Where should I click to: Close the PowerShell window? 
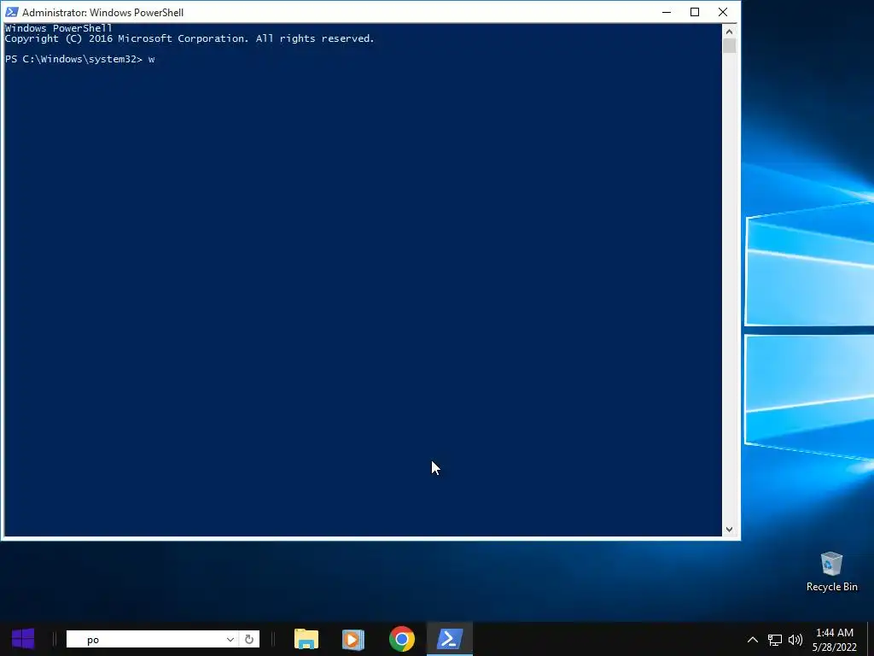point(723,12)
